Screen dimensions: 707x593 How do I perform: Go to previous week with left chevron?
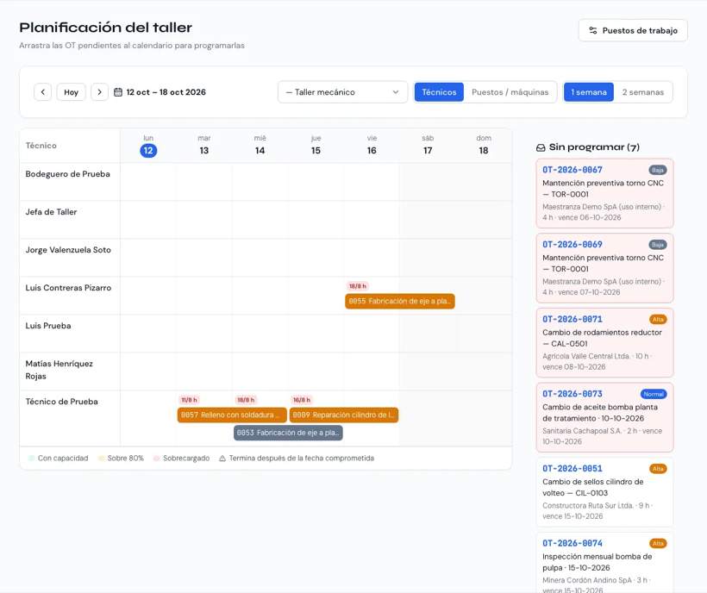click(x=43, y=92)
